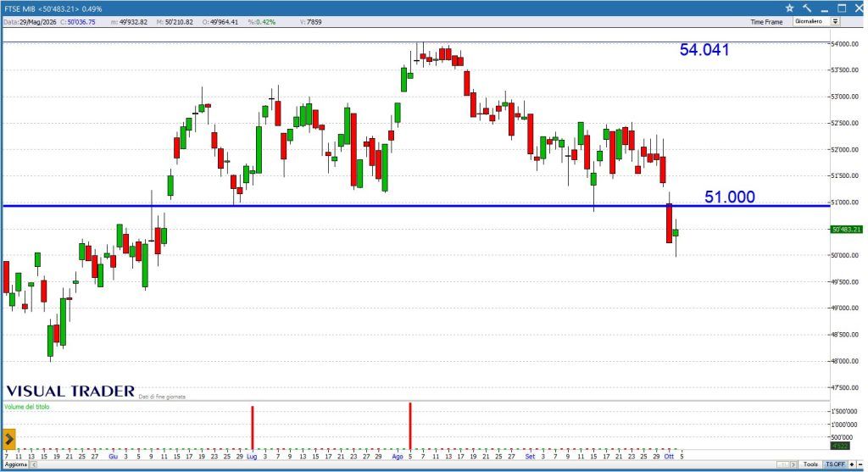This screenshot has width=868, height=472.
Task: Click the tall red volume bar at Lug
Action: (253, 428)
